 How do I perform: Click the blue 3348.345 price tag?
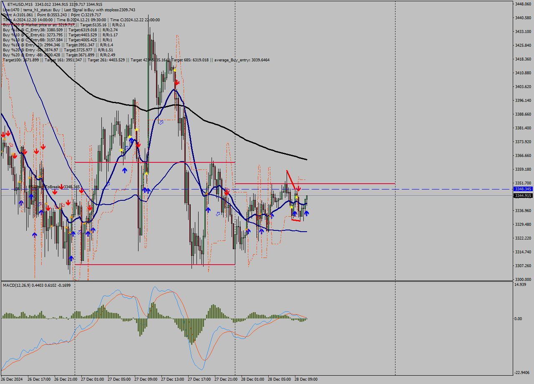coord(523,189)
